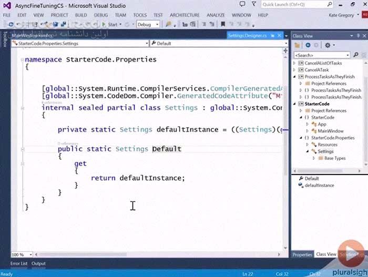The width and height of the screenshot is (368, 277).
Task: Open the Toolbox side panel
Action: pyautogui.click(x=5, y=39)
